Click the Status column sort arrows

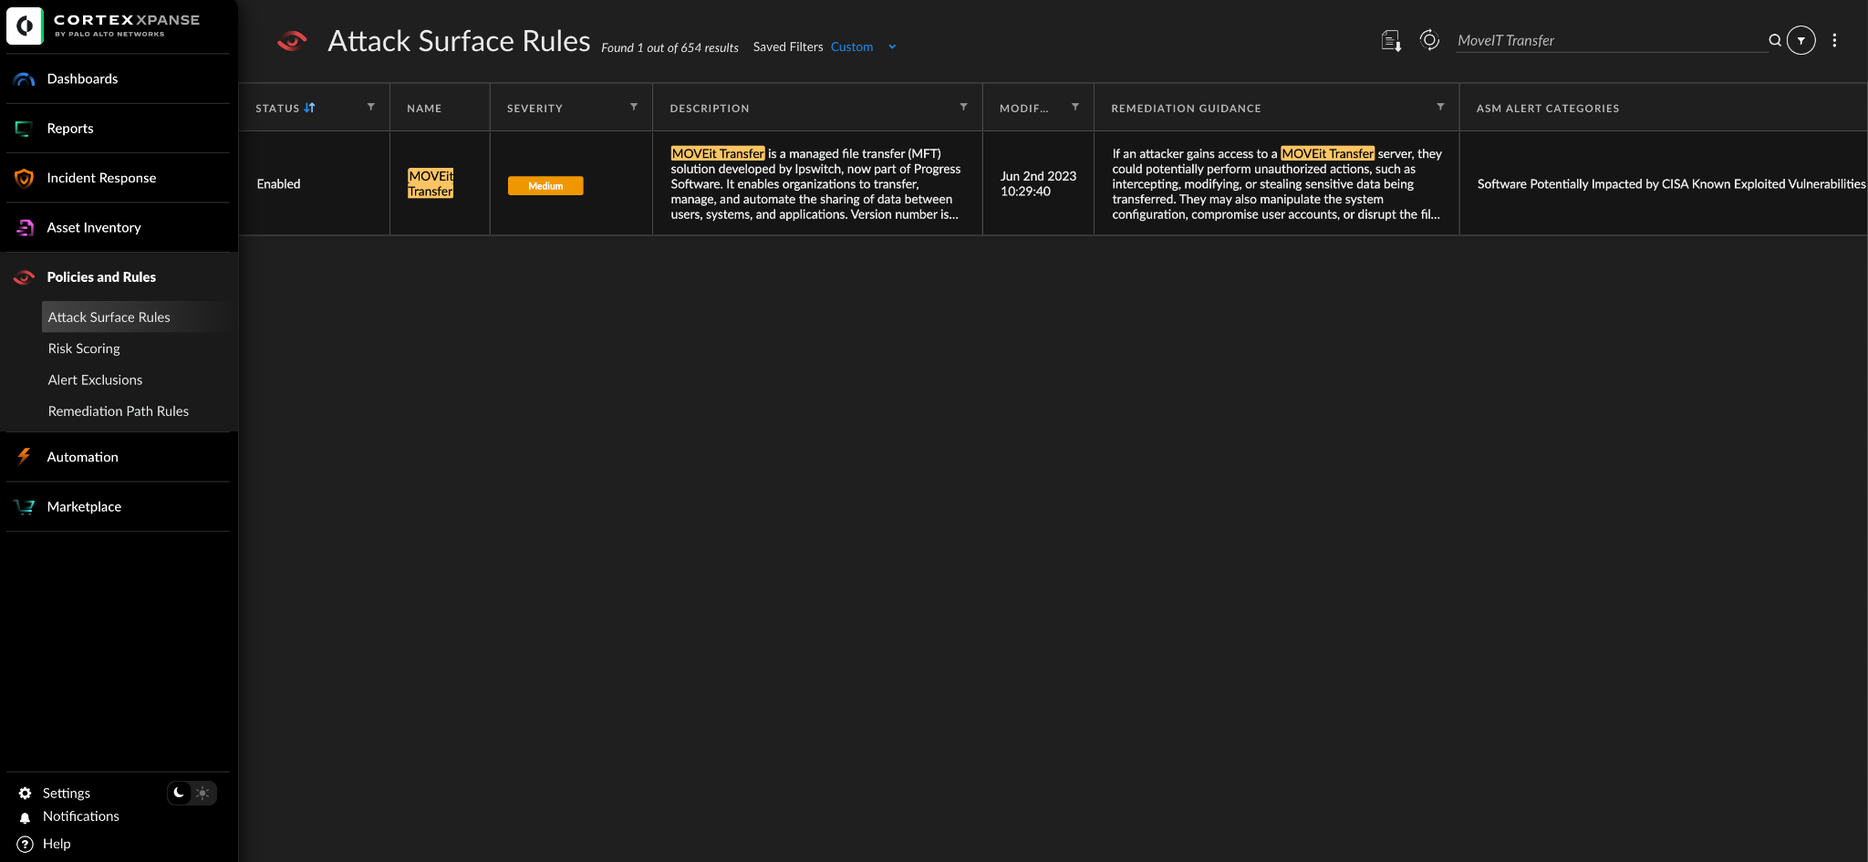tap(310, 108)
